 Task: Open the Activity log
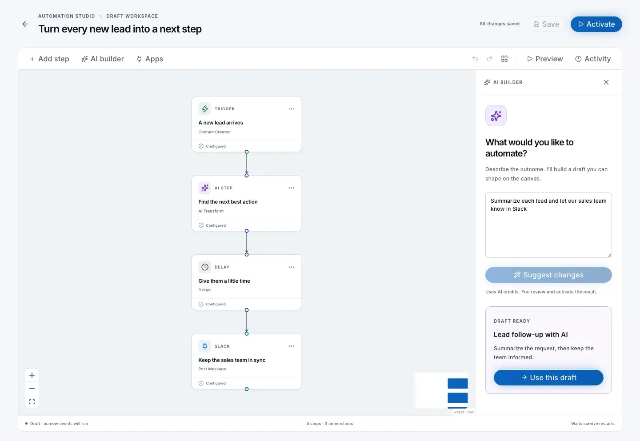point(593,59)
